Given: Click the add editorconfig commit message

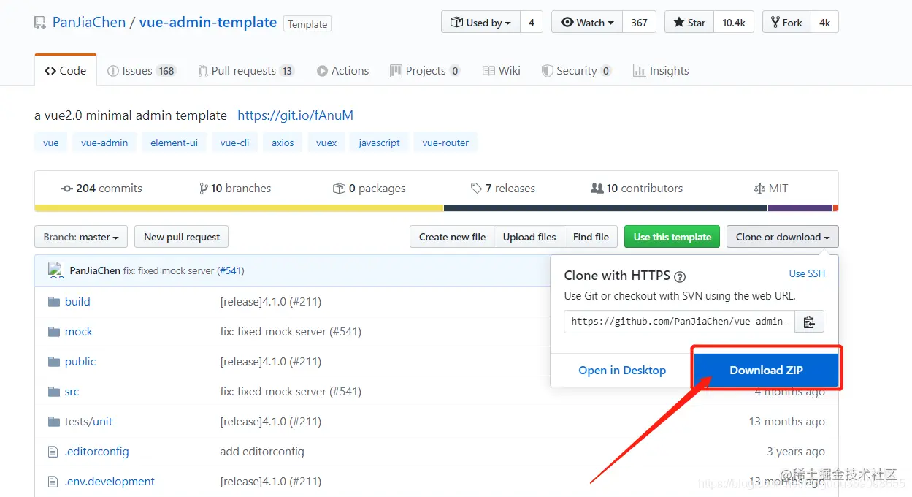Looking at the screenshot, I should [x=262, y=451].
